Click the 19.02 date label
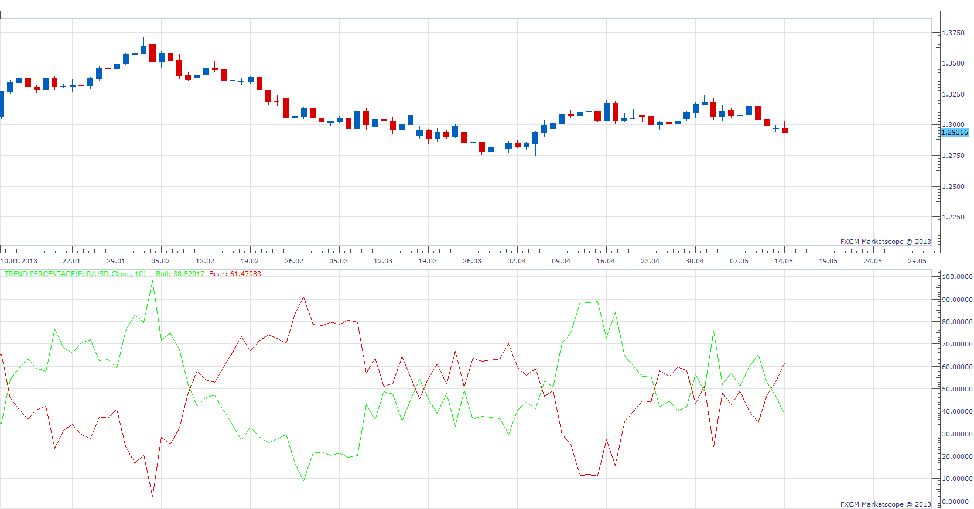This screenshot has width=974, height=509. (250, 261)
